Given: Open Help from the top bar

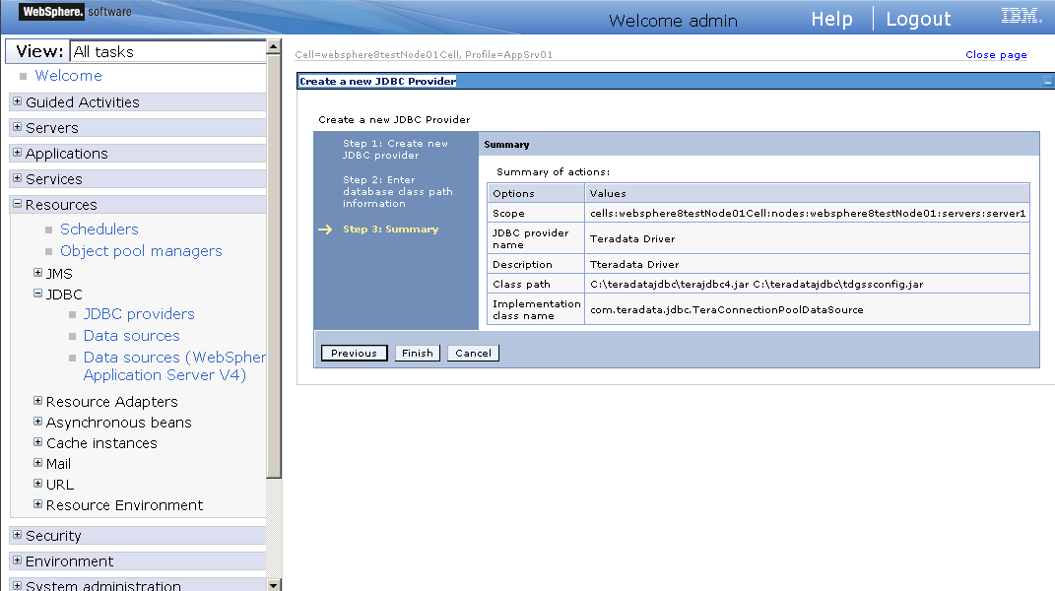Looking at the screenshot, I should 831,18.
